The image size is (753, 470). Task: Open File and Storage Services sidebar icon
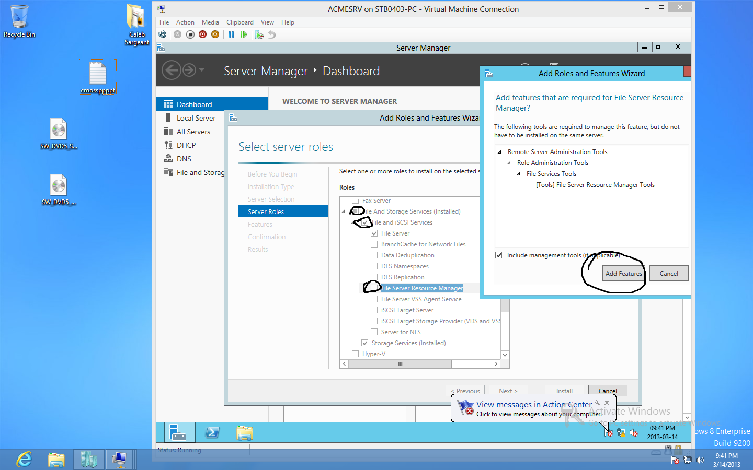coord(168,172)
